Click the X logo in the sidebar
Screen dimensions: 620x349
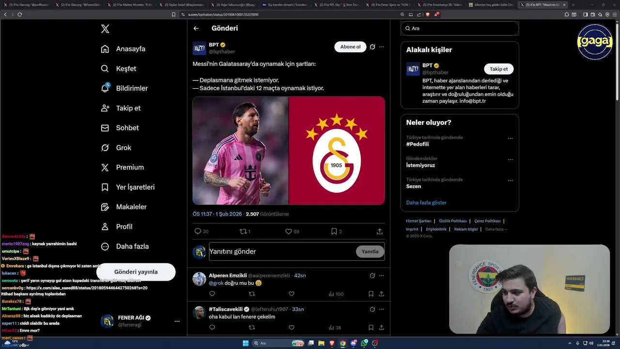click(105, 29)
